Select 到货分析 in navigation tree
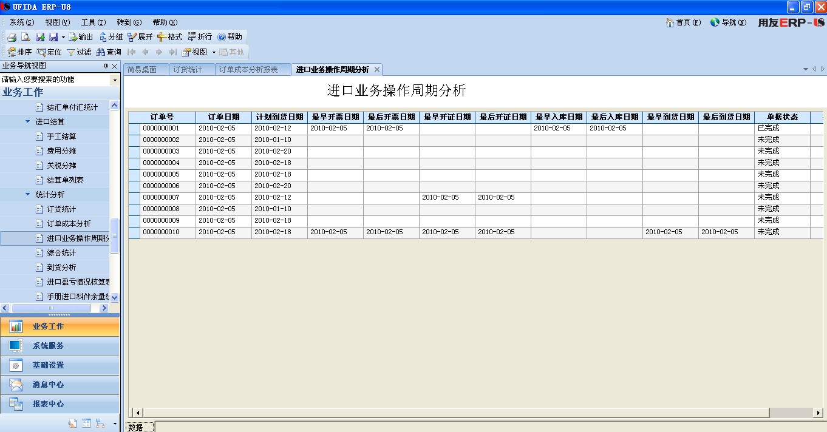Viewport: 827px width, 432px height. pyautogui.click(x=61, y=268)
